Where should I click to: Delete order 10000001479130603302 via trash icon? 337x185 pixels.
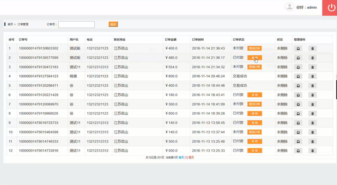312,48
